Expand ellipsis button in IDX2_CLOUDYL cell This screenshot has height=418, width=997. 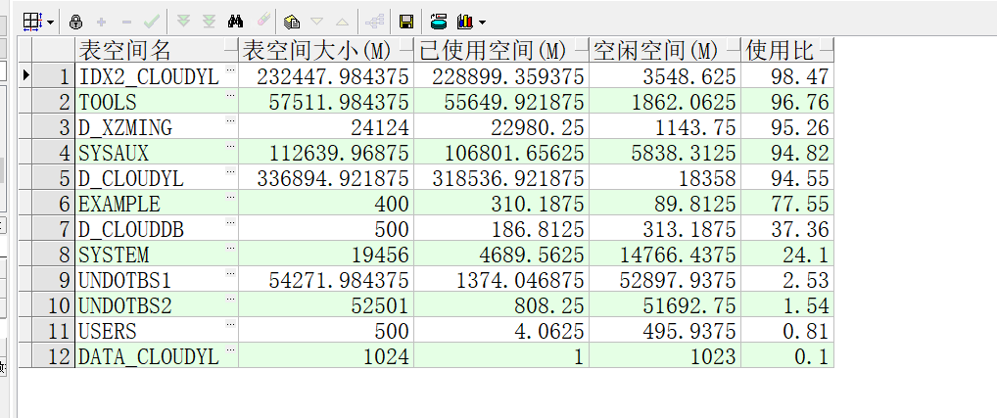tap(231, 72)
